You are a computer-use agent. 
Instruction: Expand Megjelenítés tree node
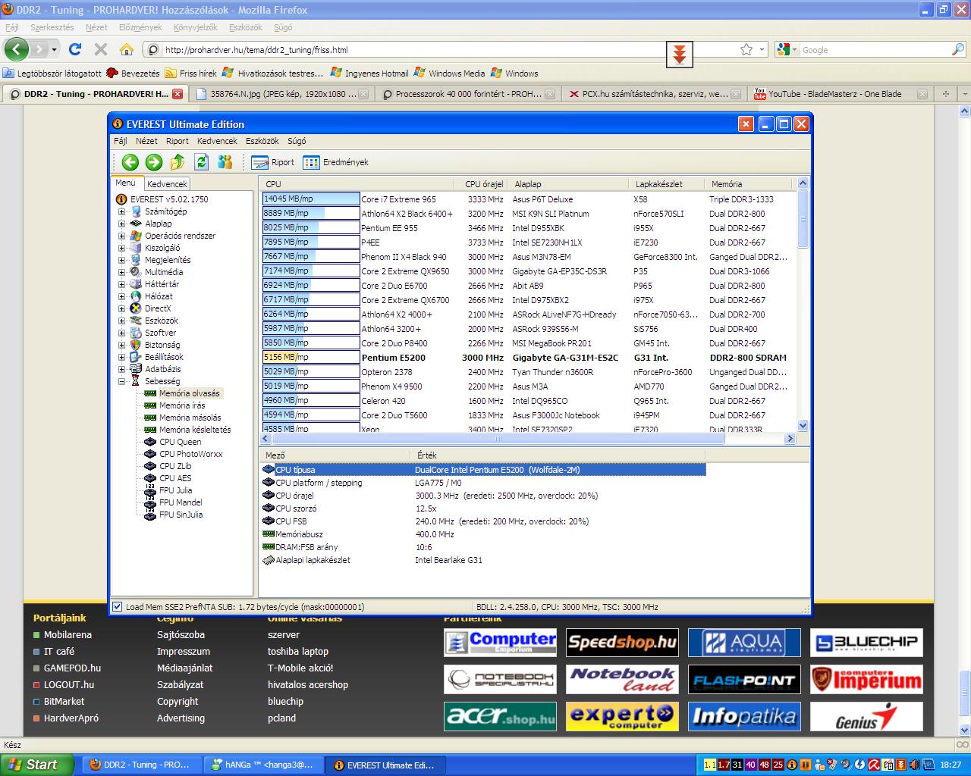tap(121, 260)
